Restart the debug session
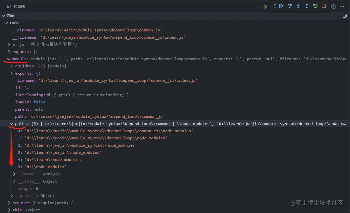Image resolution: width=350 pixels, height=213 pixels. point(315,6)
